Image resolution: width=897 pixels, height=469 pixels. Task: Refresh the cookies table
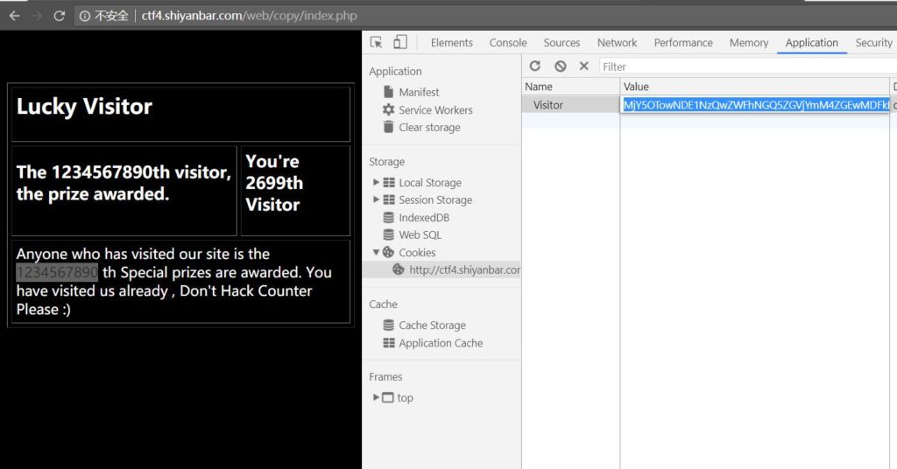coord(535,66)
